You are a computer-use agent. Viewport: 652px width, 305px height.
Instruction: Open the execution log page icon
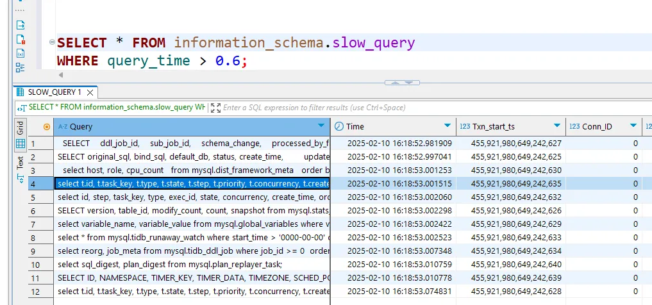tap(21, 40)
